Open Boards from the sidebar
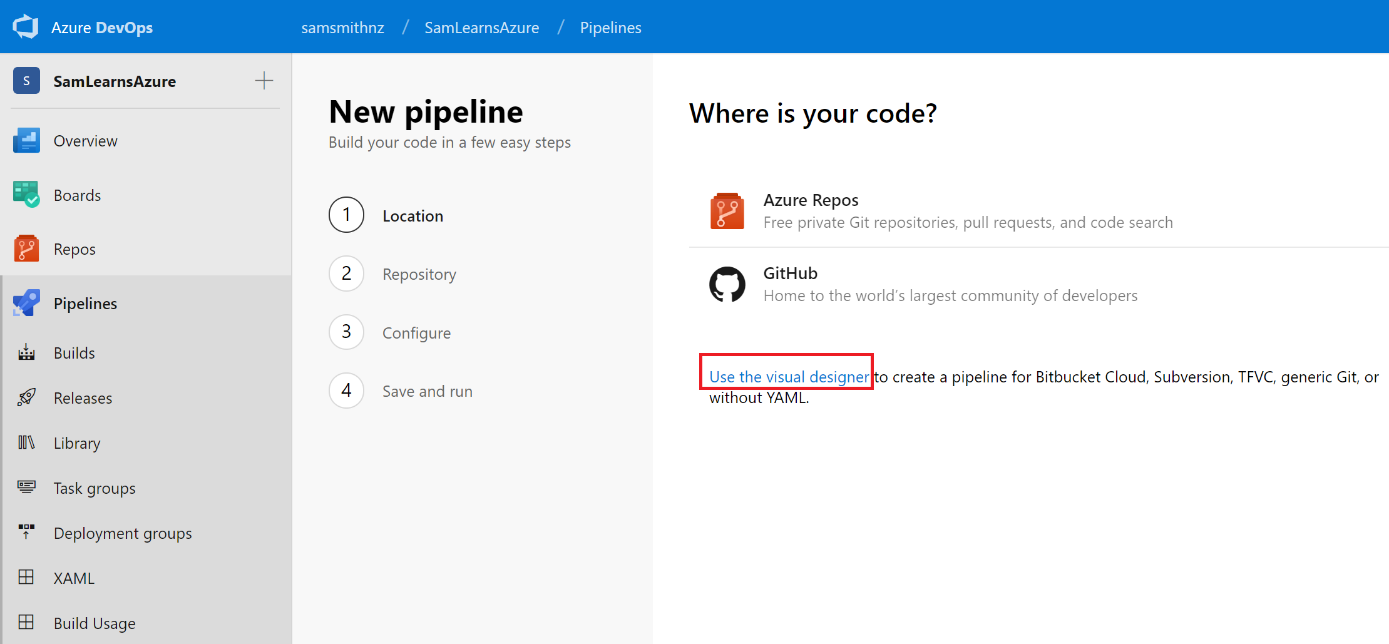 coord(77,195)
